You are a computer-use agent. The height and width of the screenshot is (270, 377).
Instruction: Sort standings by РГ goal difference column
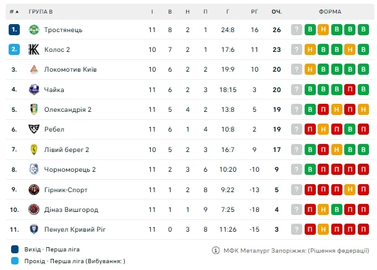point(255,12)
